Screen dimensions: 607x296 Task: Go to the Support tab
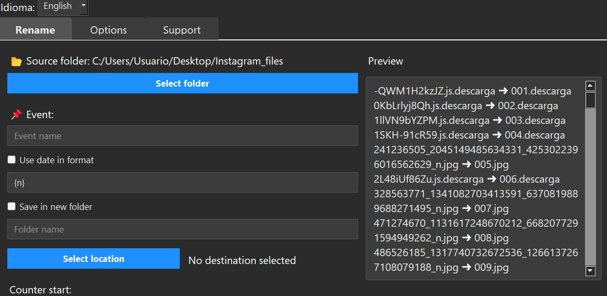tap(181, 30)
